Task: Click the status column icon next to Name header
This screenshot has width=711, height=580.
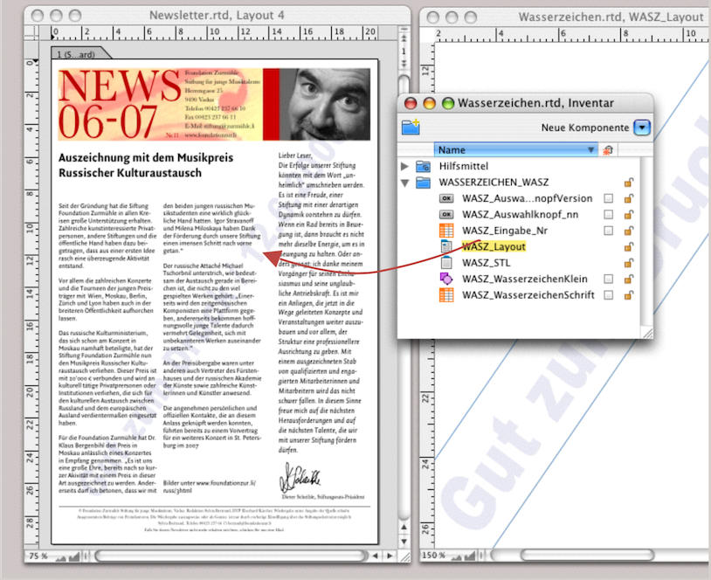Action: coord(608,150)
